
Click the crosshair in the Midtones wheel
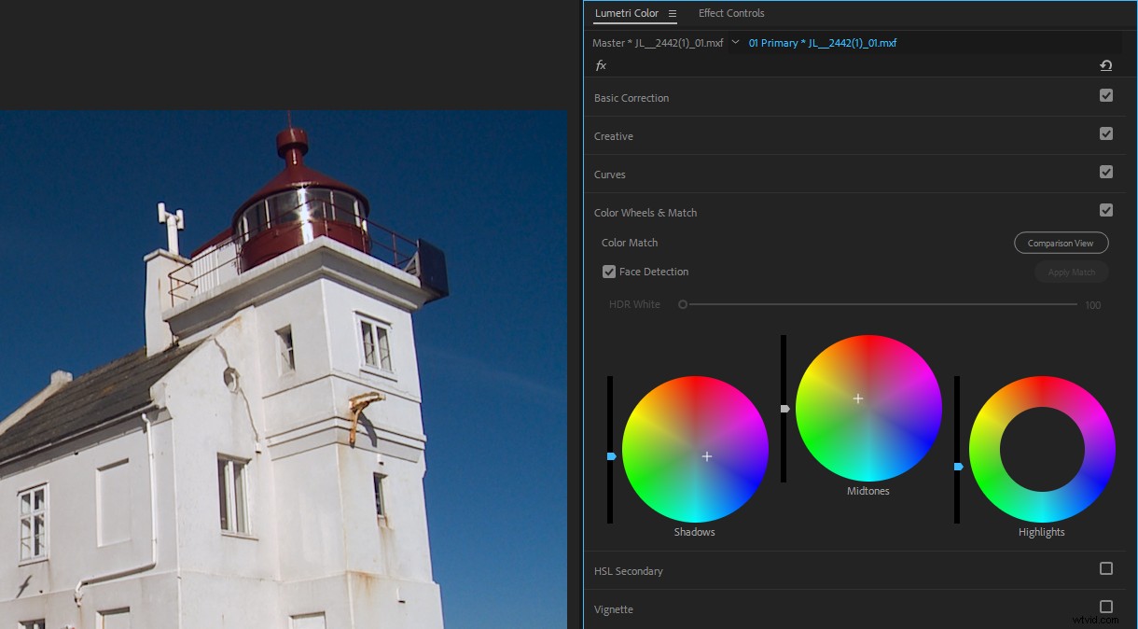(857, 398)
